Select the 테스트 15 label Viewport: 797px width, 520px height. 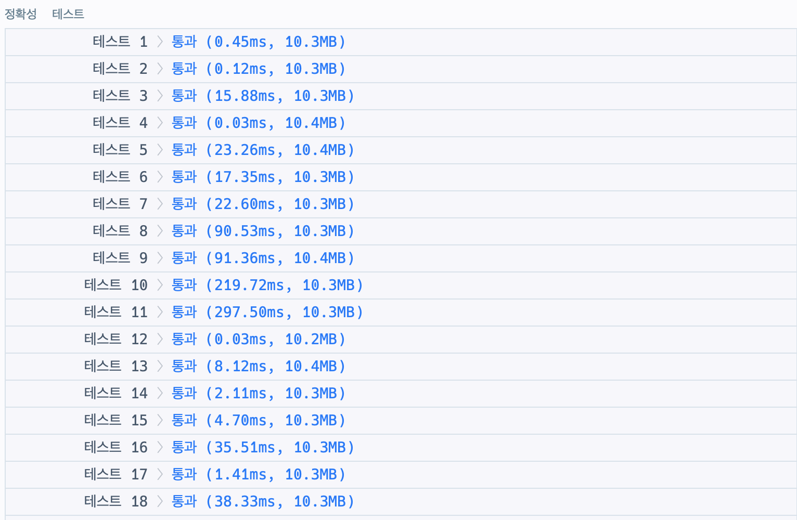tap(116, 420)
